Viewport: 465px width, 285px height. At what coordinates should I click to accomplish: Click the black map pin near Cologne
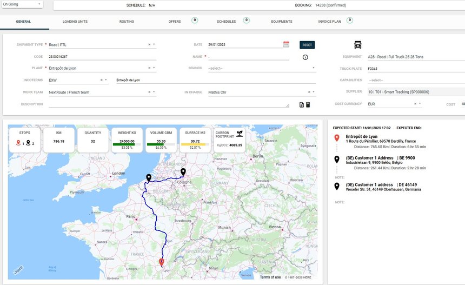click(x=183, y=172)
